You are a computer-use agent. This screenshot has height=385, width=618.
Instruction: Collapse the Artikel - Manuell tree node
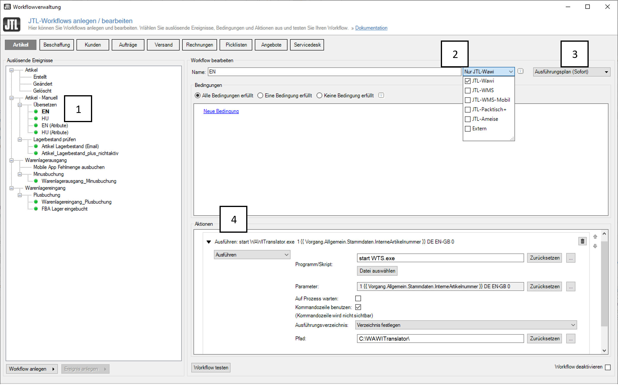[11, 98]
